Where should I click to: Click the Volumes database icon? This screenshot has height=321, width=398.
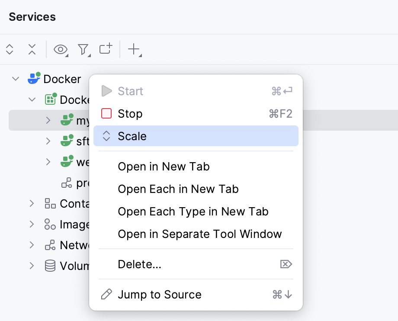pyautogui.click(x=50, y=266)
